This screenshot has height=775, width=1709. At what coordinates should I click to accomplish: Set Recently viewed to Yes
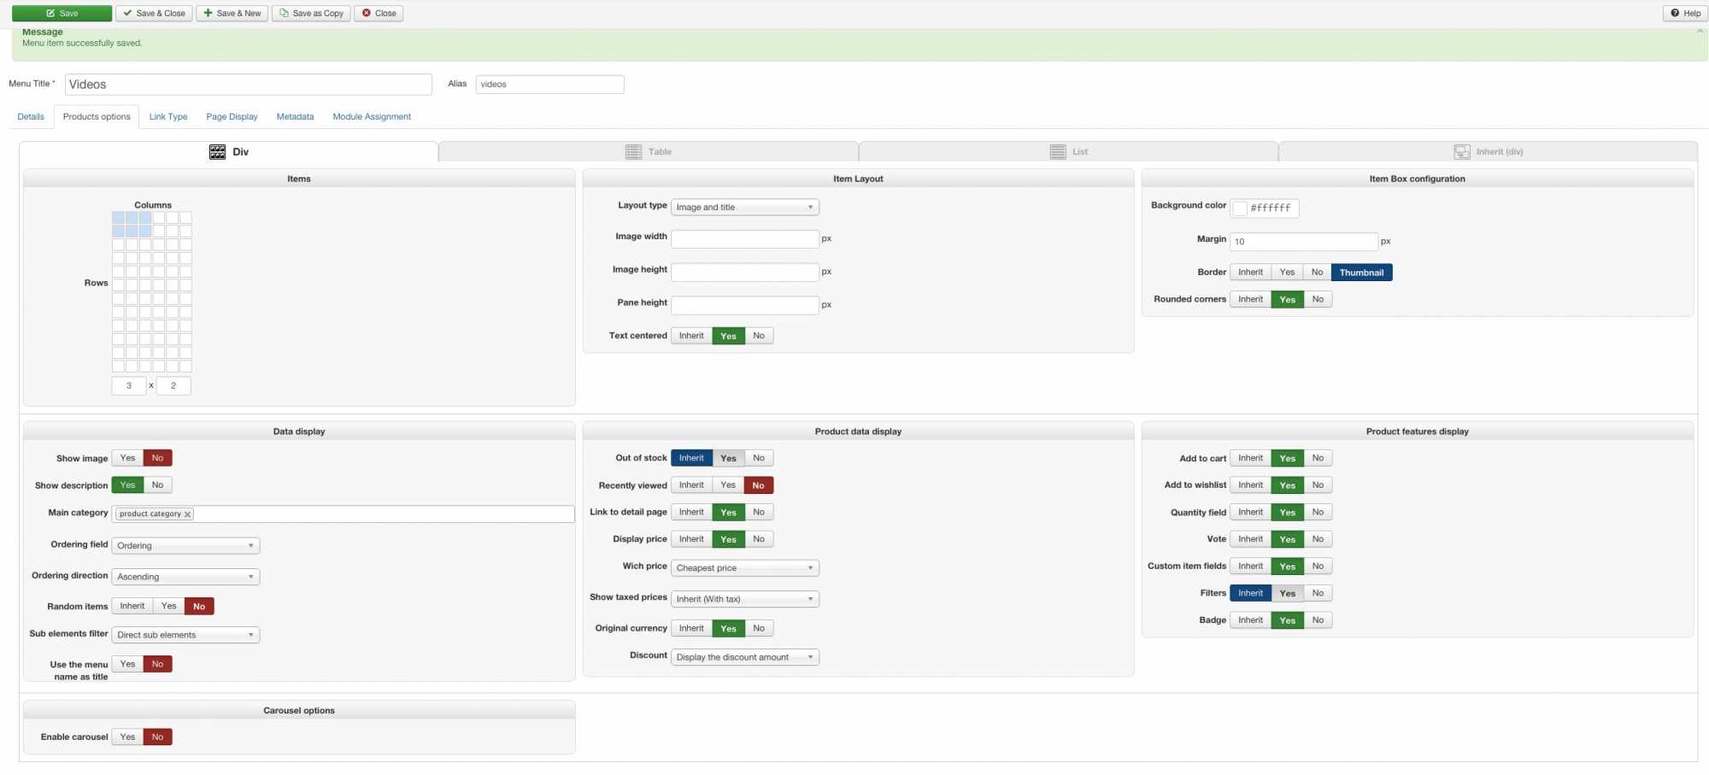coord(728,485)
